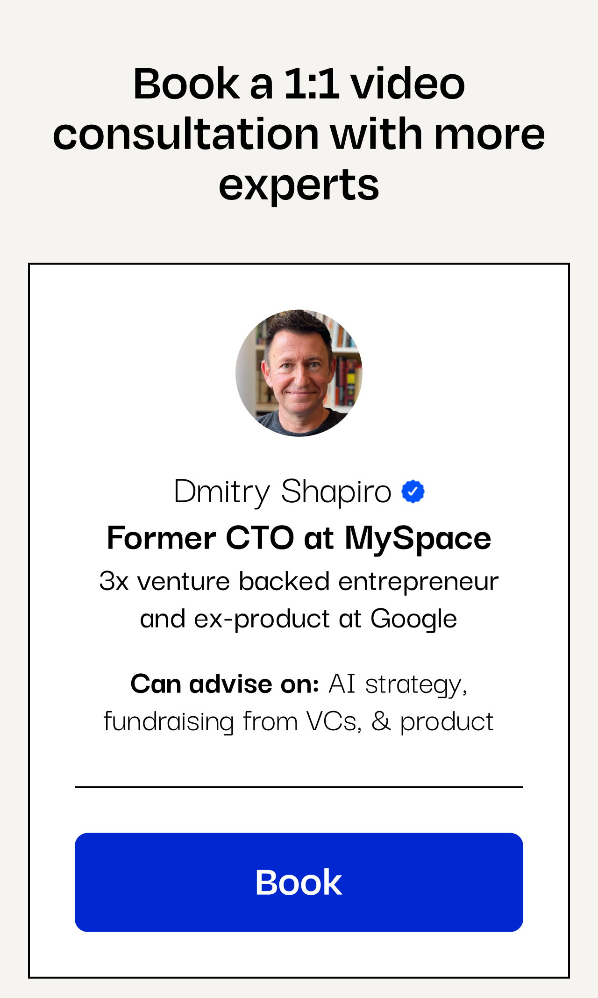Click the blue verified checkmark badge
Screen dimensions: 598x998
pyautogui.click(x=413, y=492)
